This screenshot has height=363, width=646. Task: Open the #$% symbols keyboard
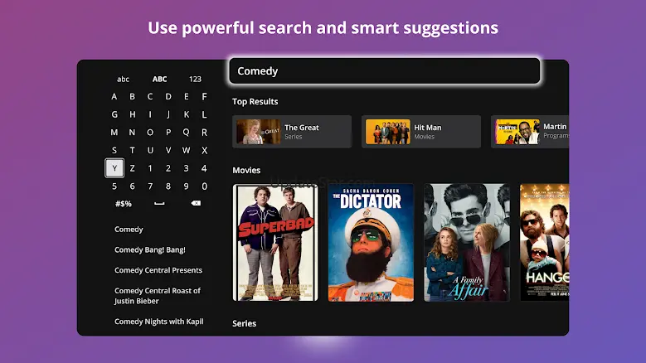click(124, 203)
